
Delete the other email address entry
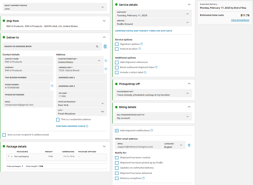pos(189,145)
